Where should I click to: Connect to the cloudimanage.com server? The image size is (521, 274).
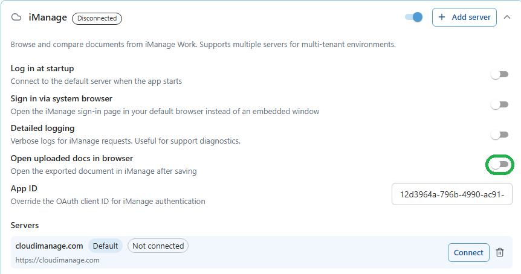tap(468, 252)
